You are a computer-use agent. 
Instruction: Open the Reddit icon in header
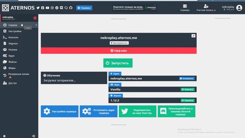click(x=57, y=8)
